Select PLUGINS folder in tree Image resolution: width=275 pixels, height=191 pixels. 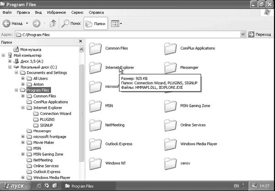click(44, 120)
